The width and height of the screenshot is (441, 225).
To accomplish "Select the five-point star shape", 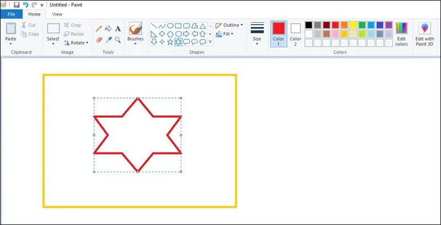I will pos(170,42).
